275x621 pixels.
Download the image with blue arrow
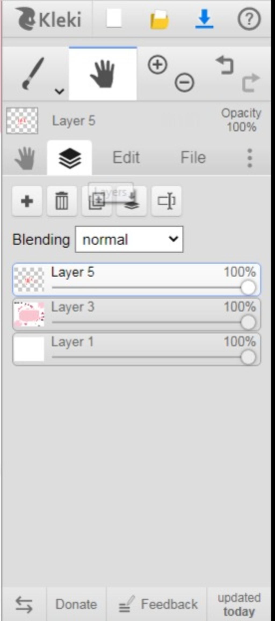[x=204, y=19]
